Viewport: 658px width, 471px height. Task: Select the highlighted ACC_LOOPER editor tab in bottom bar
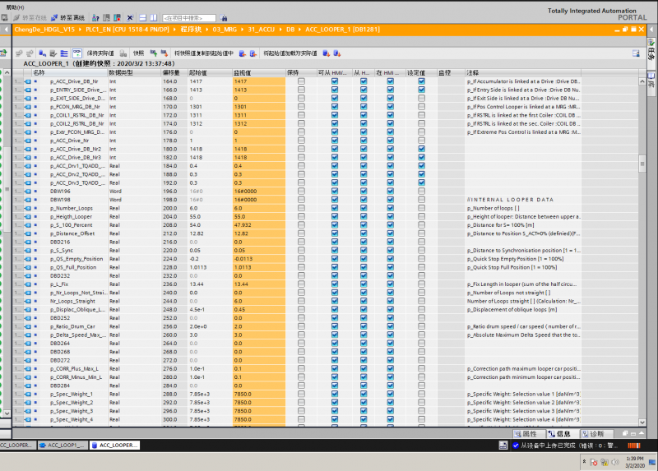(x=114, y=445)
